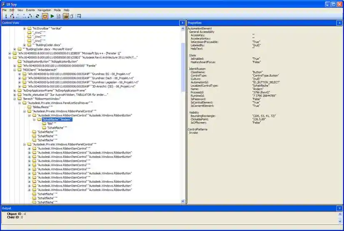The image size is (344, 231).
Task: Click the hover-mode icon at toolbar end
Action: (79, 16)
